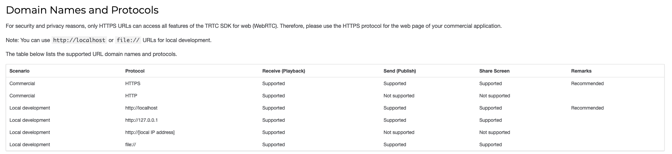This screenshot has height=154, width=672.
Task: Select the "http://127.0.0.1" table cell
Action: coord(141,120)
